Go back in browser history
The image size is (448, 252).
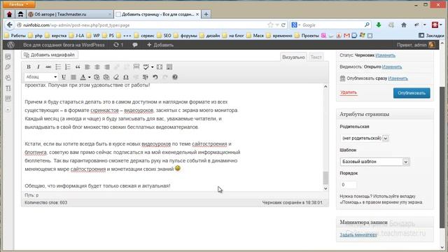click(x=9, y=25)
